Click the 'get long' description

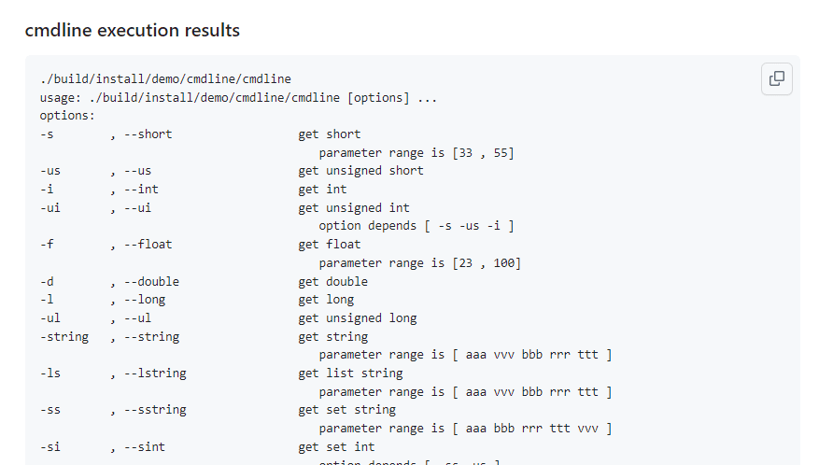click(326, 300)
